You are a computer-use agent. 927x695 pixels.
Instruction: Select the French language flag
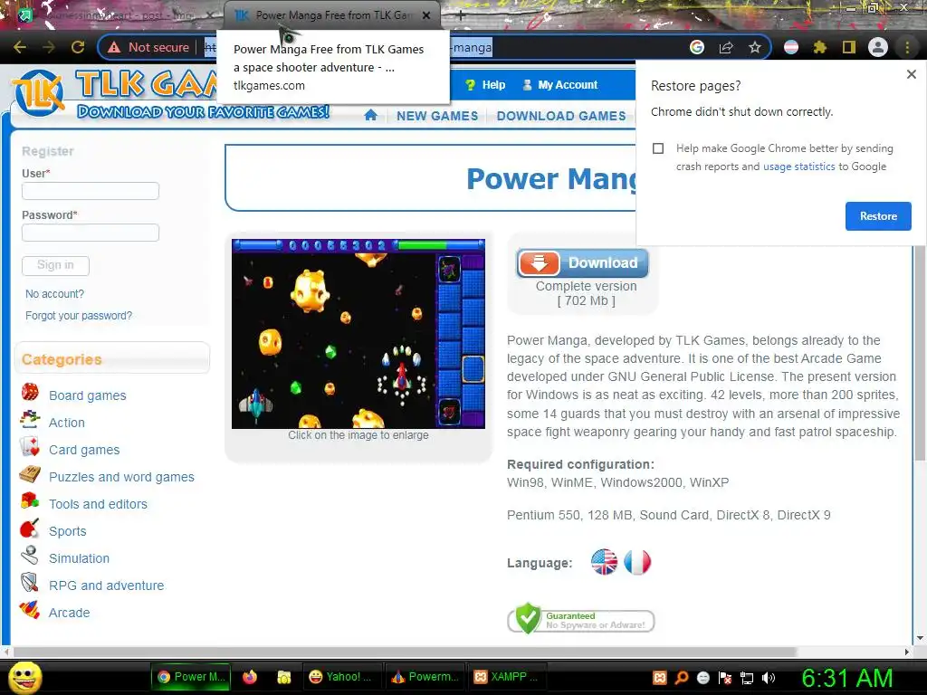point(637,562)
